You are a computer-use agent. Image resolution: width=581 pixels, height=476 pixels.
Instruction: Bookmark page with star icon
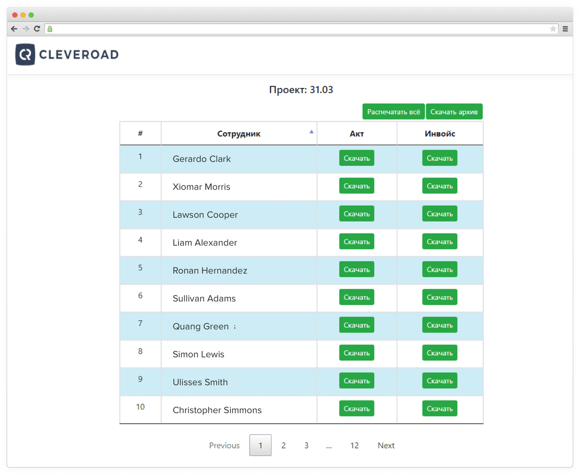tap(553, 29)
